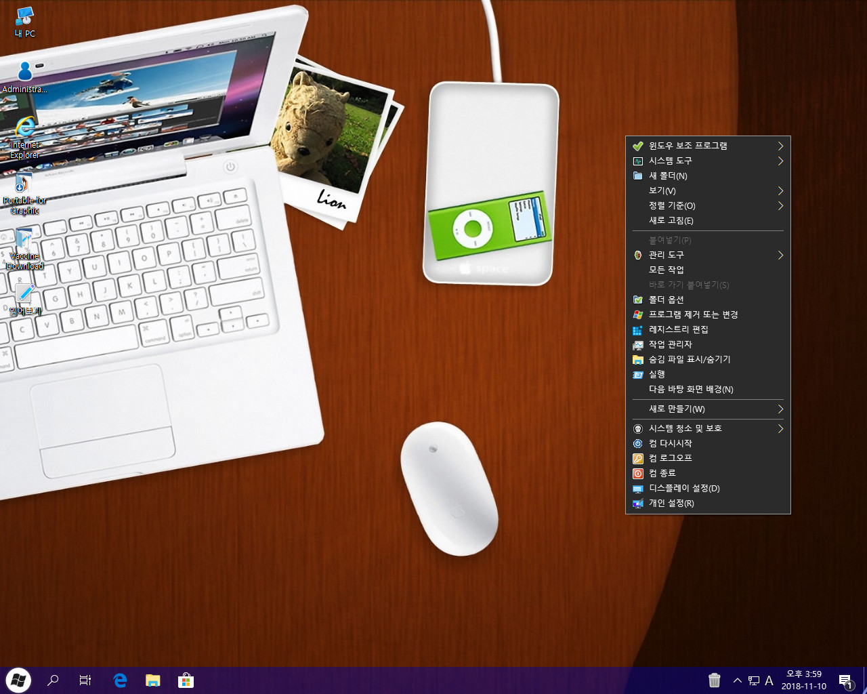
Task: Choose 컴 다시시작 to restart
Action: point(708,443)
